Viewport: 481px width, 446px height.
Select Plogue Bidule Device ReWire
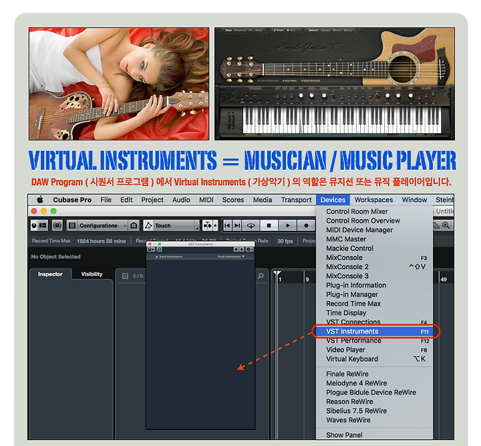[374, 393]
